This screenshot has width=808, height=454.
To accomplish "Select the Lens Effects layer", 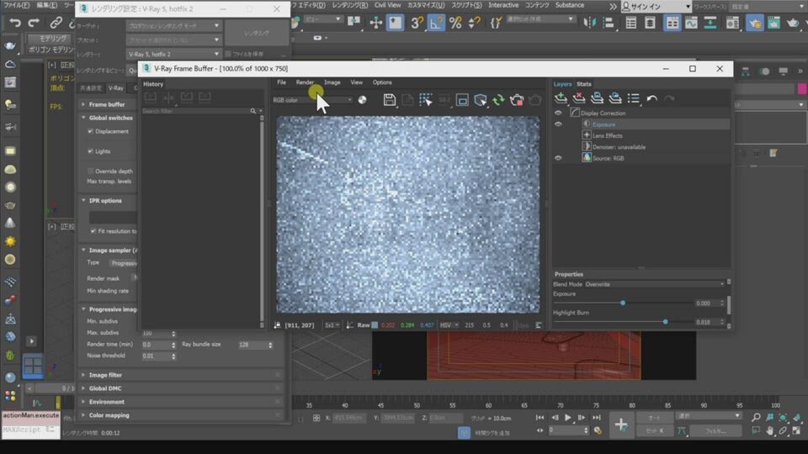I will coord(607,135).
